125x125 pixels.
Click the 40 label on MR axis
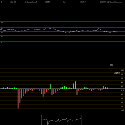[x=122, y=82]
